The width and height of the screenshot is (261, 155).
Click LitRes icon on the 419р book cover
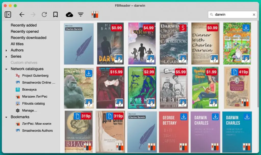pyautogui.click(x=245, y=102)
